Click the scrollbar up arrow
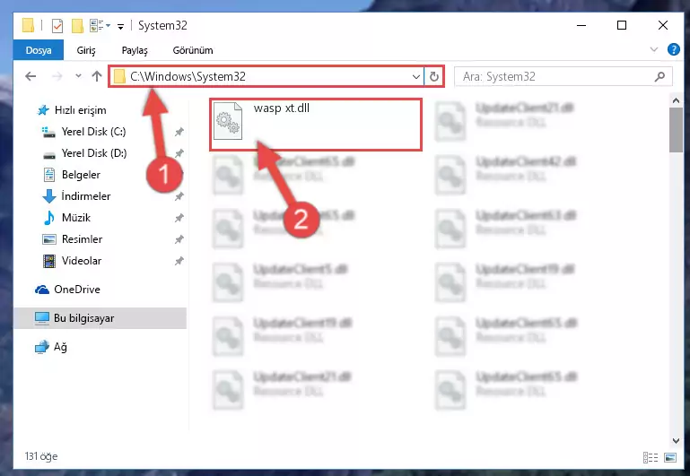Screen dimensions: 690x476 click(676, 100)
